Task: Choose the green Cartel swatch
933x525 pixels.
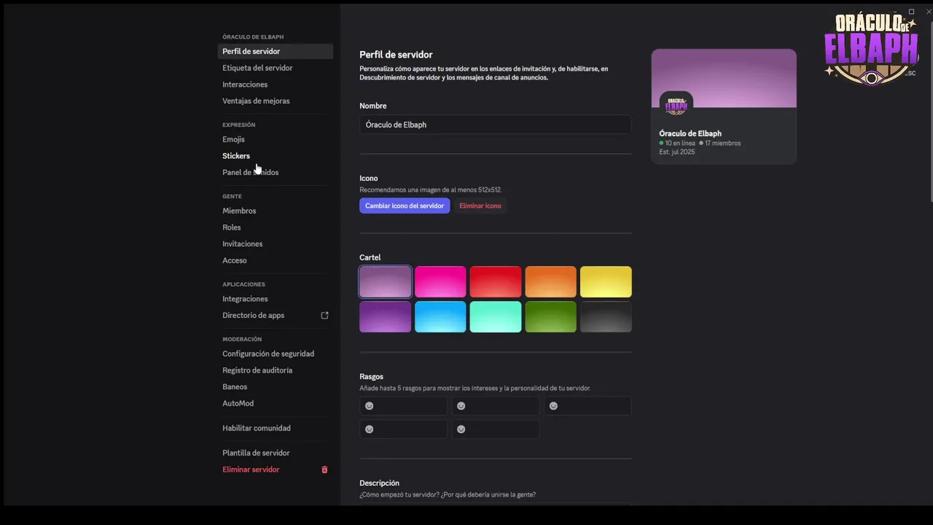Action: 550,316
